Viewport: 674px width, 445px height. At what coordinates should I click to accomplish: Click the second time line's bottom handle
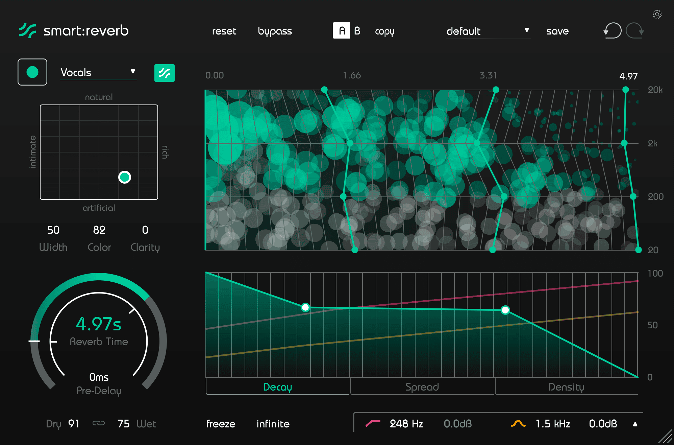pyautogui.click(x=493, y=250)
